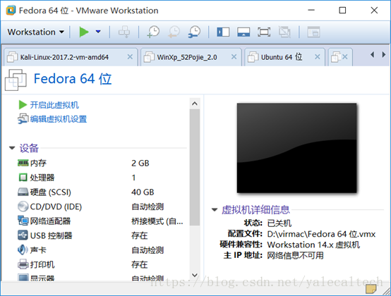Click the black VM screen preview thumbnail
Viewport: 391px width, 296px height.
pyautogui.click(x=296, y=148)
